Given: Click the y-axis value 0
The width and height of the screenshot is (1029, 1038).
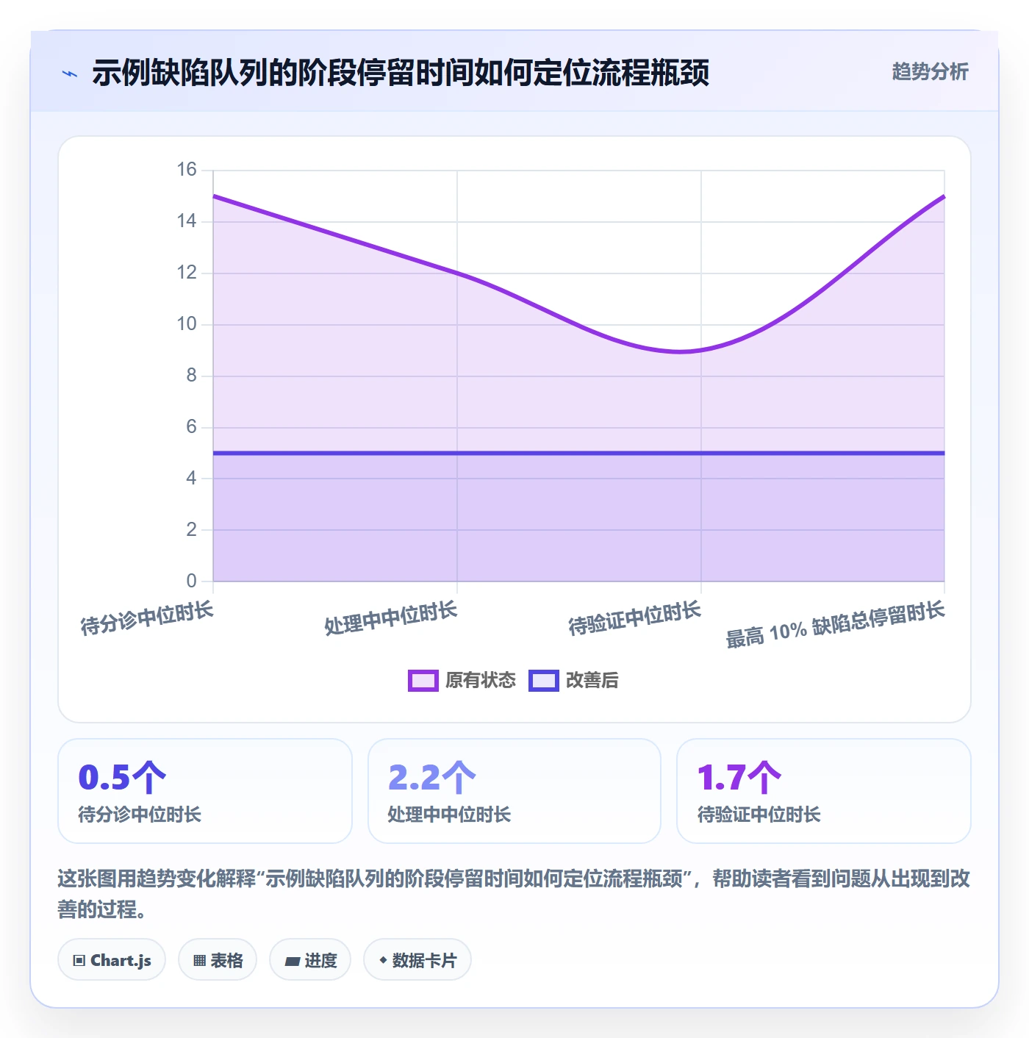Looking at the screenshot, I should [192, 581].
